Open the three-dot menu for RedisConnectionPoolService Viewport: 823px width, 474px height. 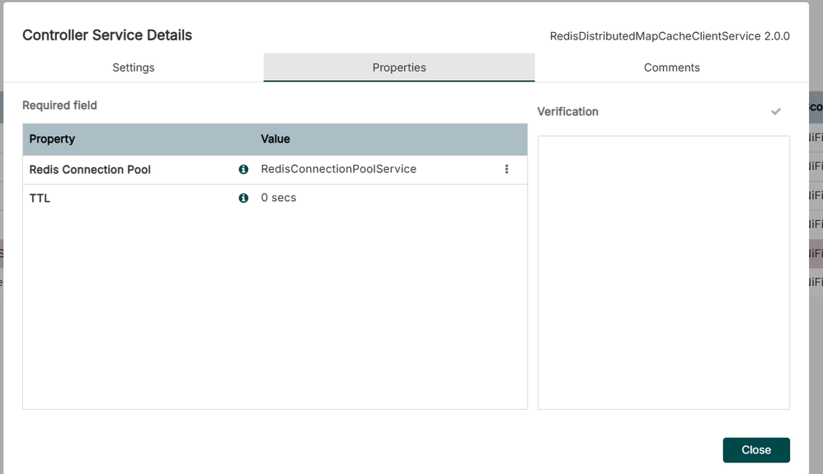[506, 169]
